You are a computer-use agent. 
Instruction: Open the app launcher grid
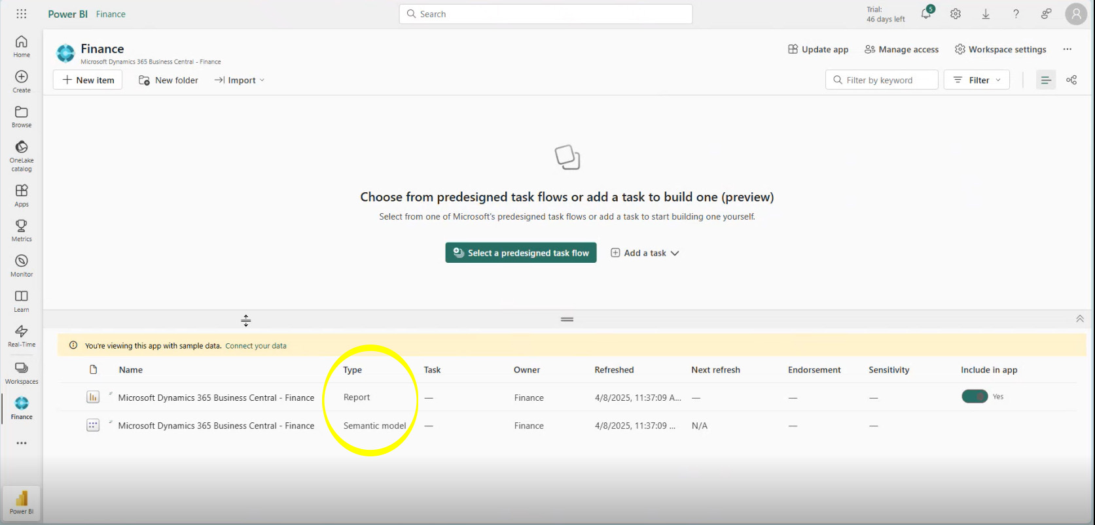pyautogui.click(x=22, y=14)
